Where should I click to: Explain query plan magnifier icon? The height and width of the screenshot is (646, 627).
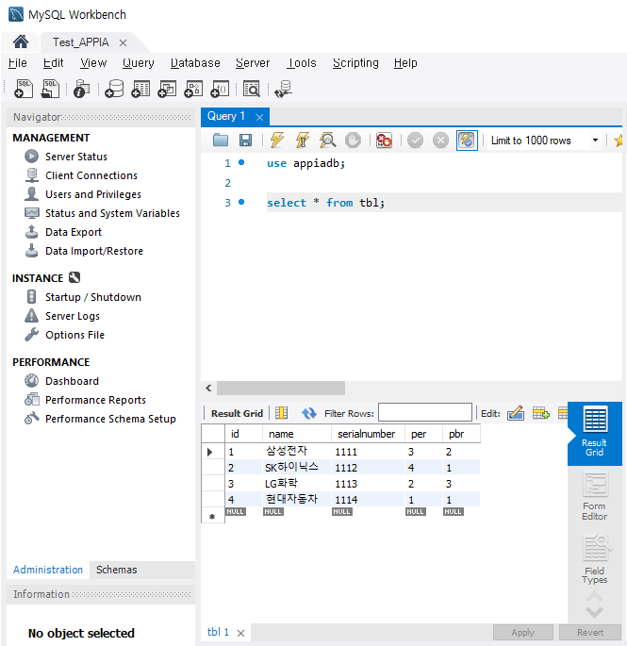click(x=327, y=141)
